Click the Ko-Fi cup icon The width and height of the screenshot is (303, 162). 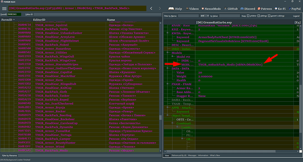point(276,9)
